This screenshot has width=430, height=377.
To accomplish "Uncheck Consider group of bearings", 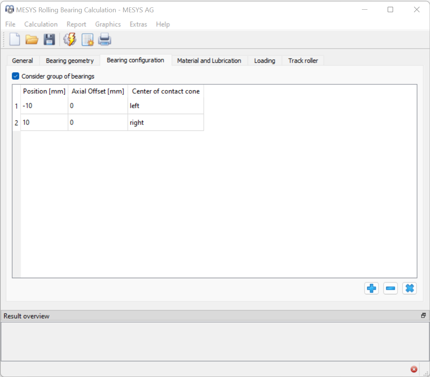I will [x=16, y=76].
